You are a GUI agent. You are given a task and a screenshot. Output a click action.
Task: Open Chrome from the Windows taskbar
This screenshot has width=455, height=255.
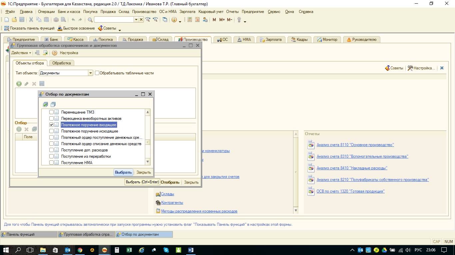click(80, 250)
